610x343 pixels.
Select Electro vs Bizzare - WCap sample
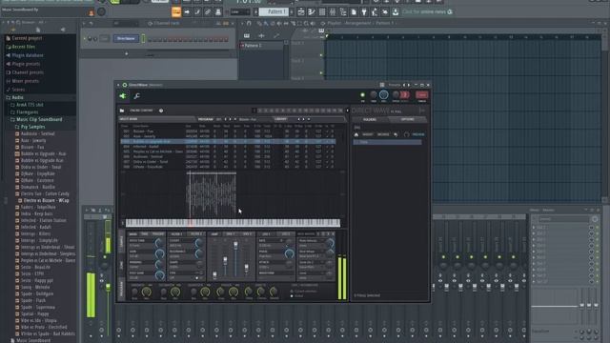click(x=46, y=201)
